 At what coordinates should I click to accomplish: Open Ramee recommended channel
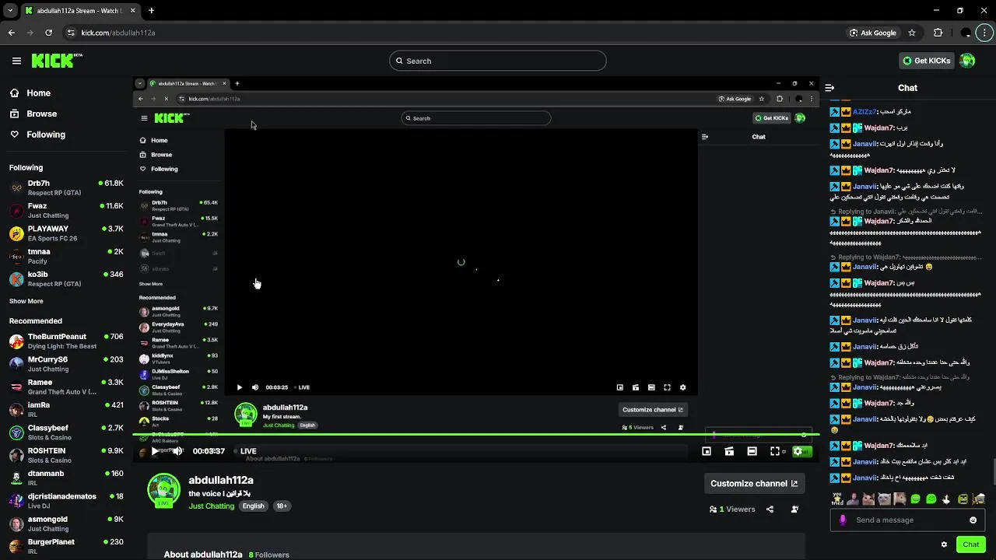65,387
